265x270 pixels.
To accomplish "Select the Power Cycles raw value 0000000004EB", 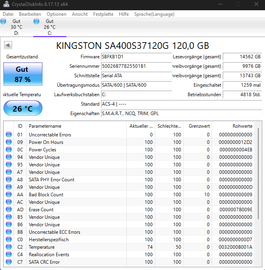I will (236, 150).
